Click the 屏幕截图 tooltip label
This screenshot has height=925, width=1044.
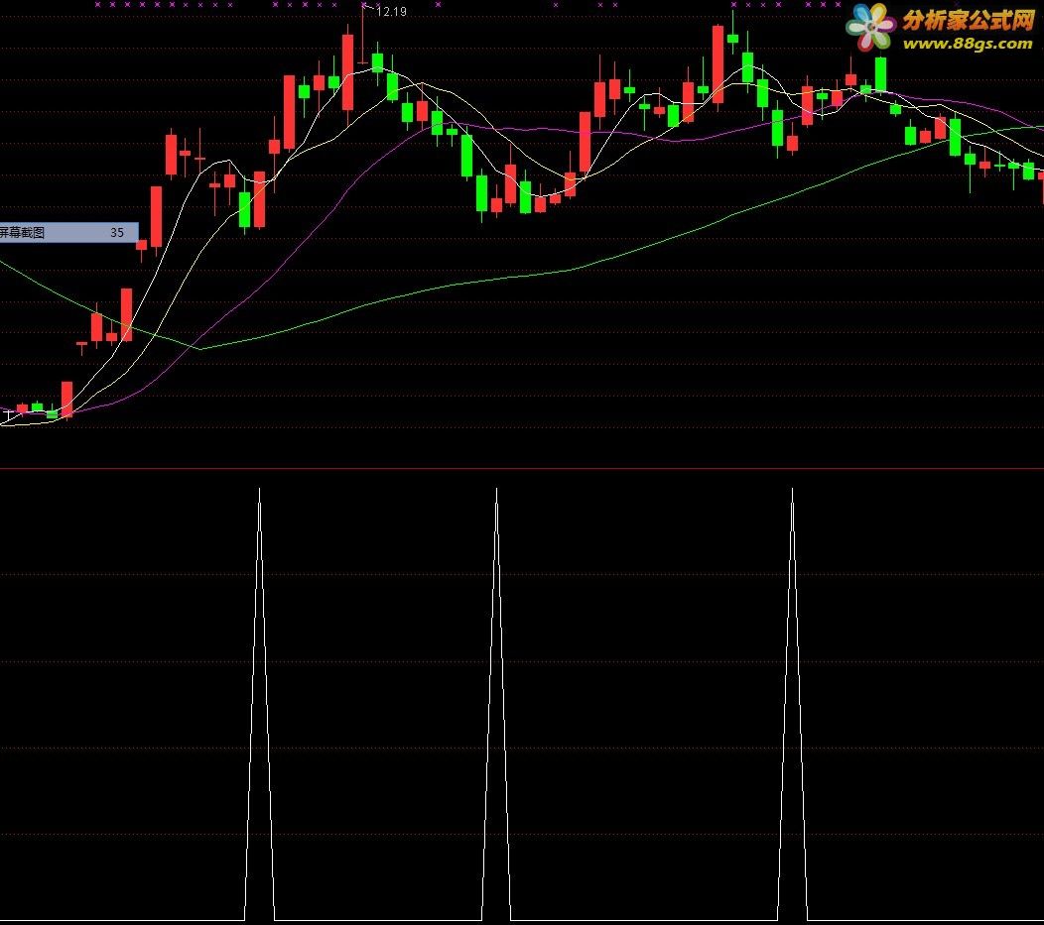22,233
